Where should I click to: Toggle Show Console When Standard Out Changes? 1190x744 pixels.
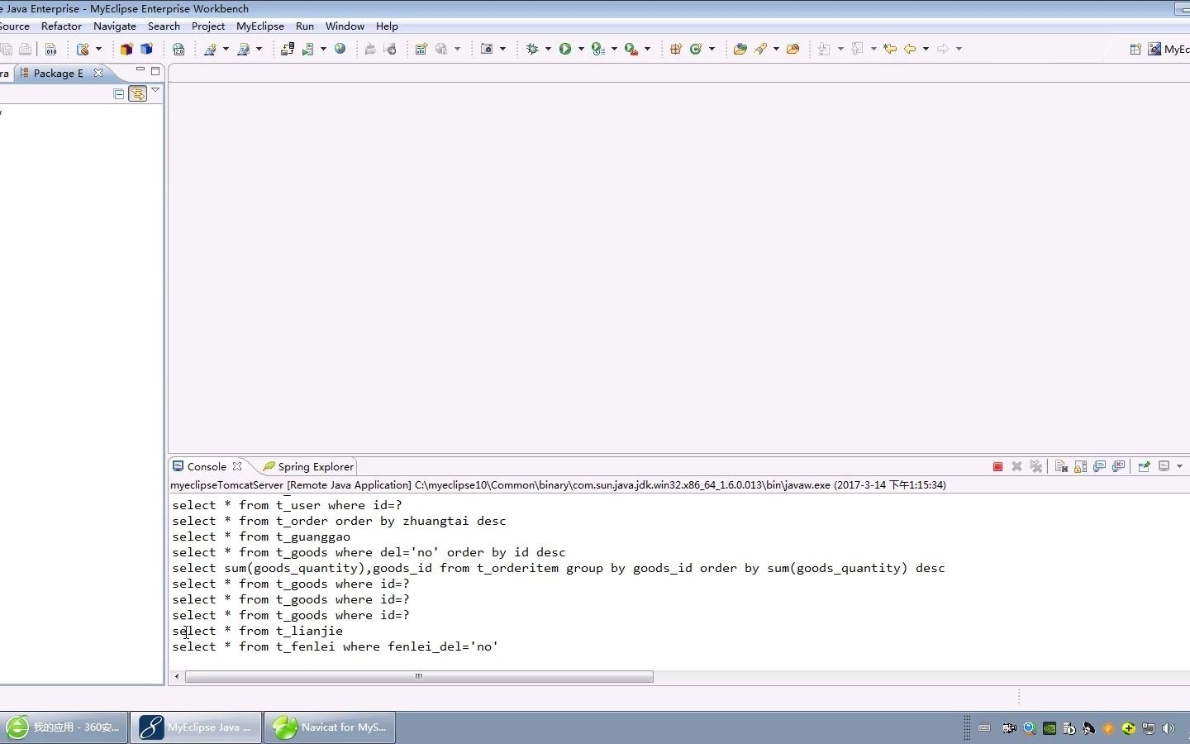[1099, 467]
